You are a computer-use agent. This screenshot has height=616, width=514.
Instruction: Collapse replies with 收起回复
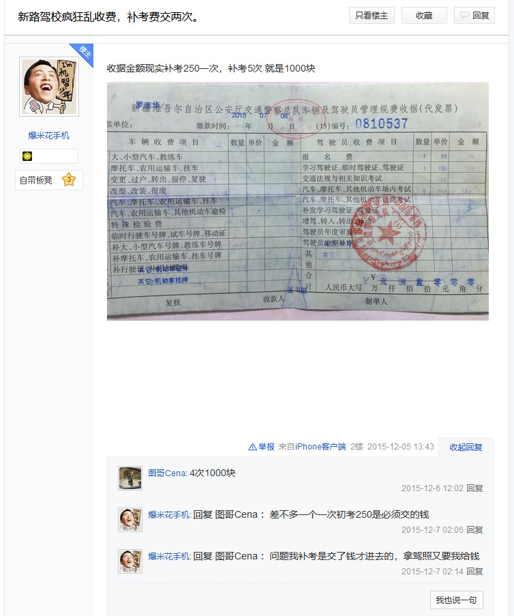click(466, 447)
